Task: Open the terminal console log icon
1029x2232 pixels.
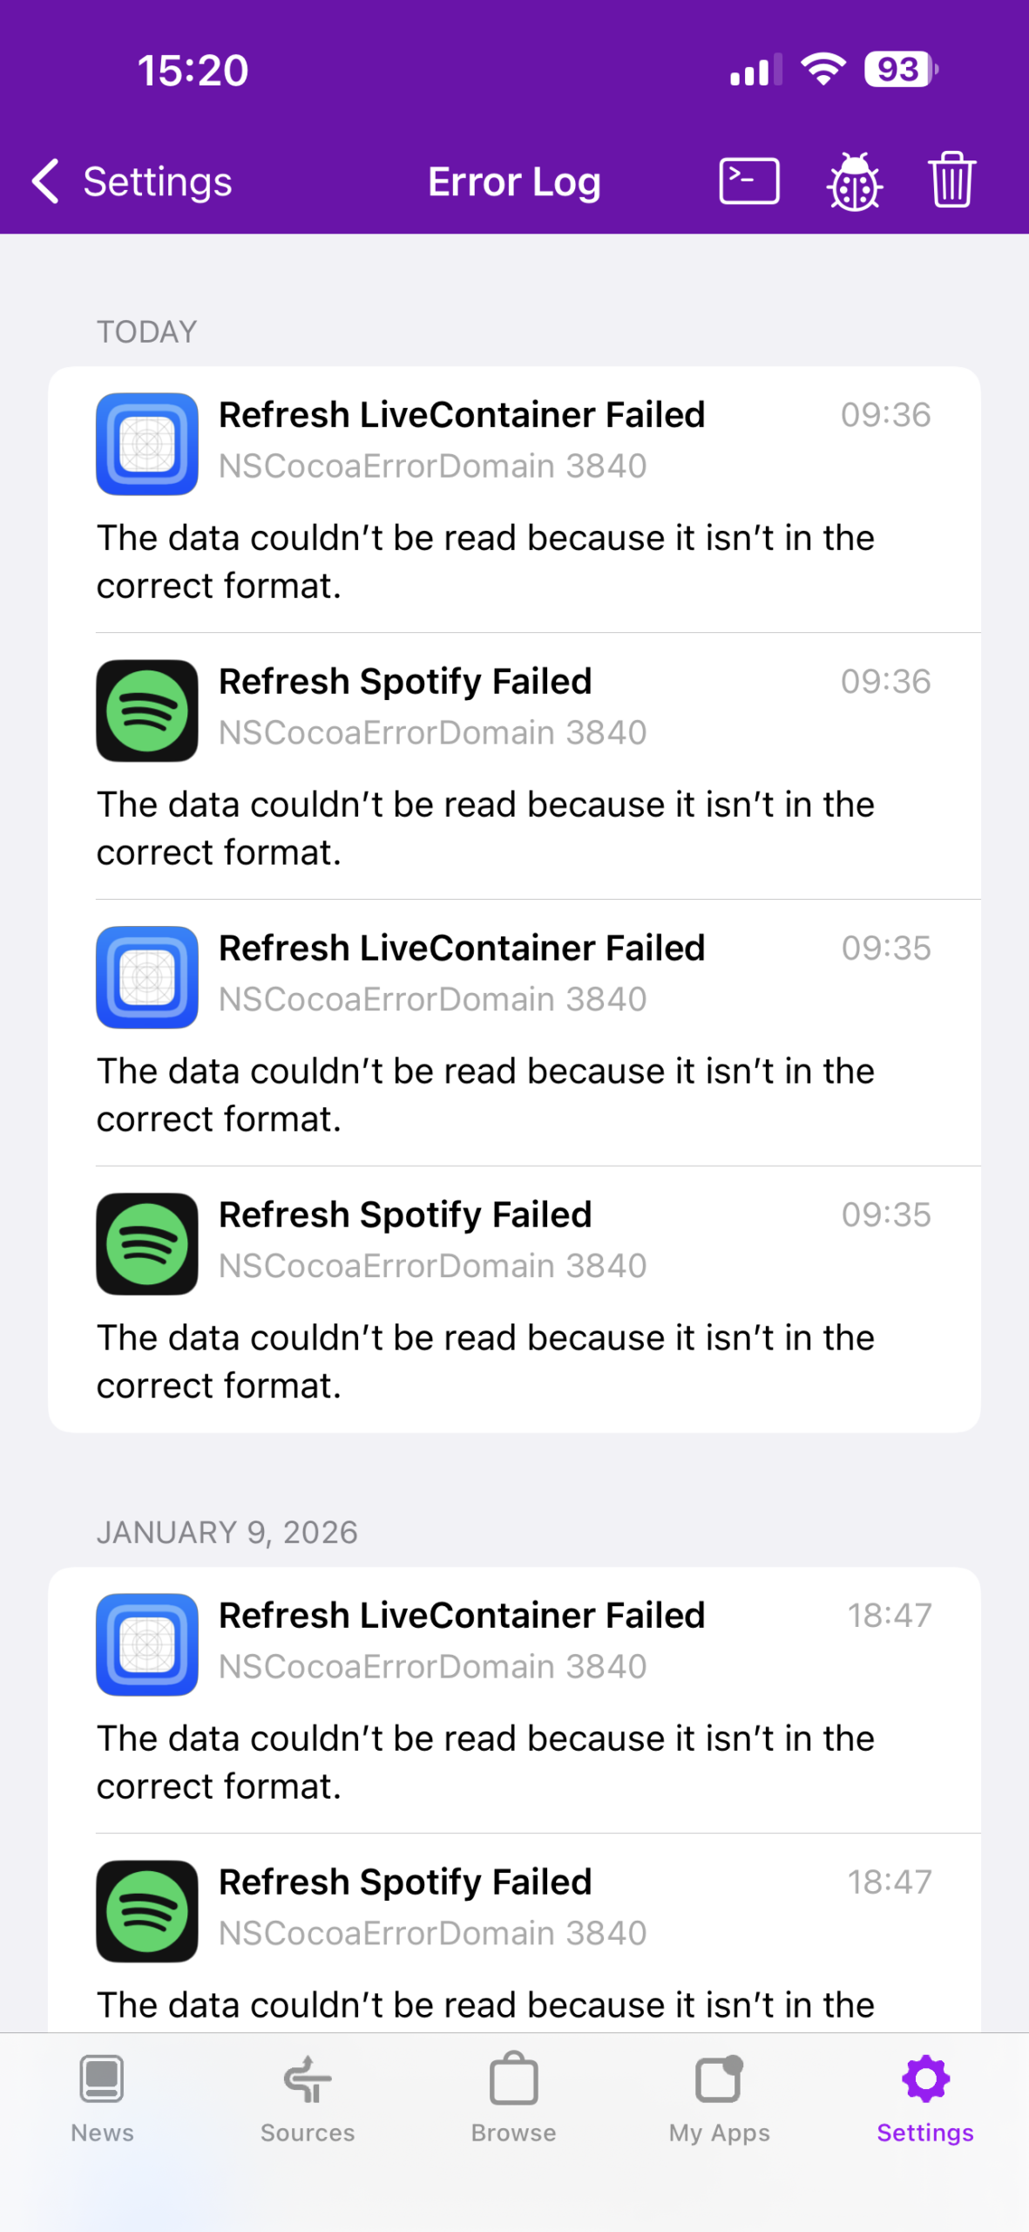Action: (748, 181)
